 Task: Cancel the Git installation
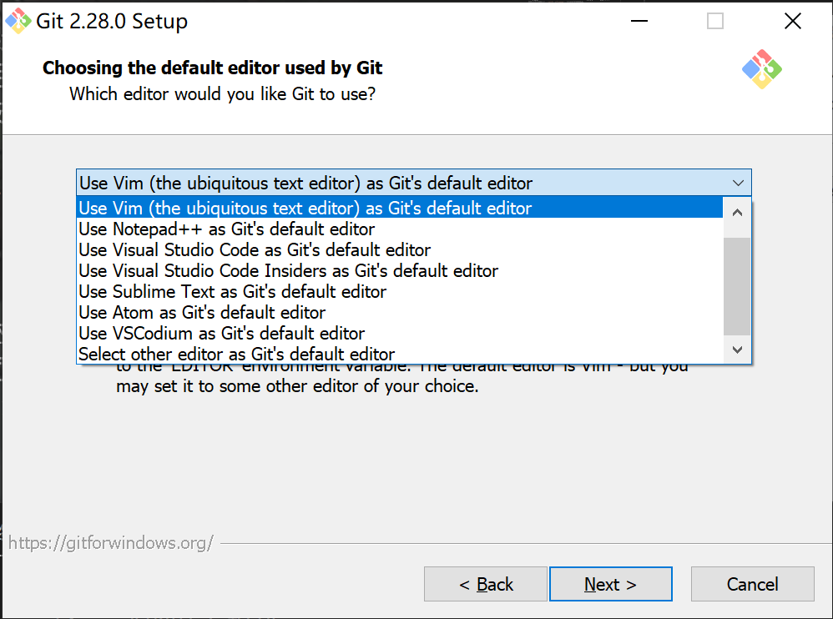(752, 584)
